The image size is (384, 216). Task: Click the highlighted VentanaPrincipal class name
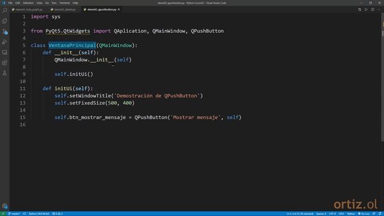coord(72,46)
